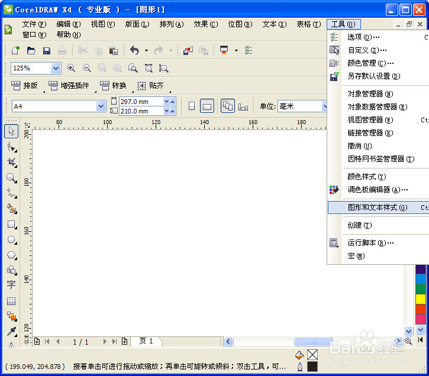Image resolution: width=429 pixels, height=376 pixels.
Task: Click the page height 210.0 mm field
Action: (141, 111)
